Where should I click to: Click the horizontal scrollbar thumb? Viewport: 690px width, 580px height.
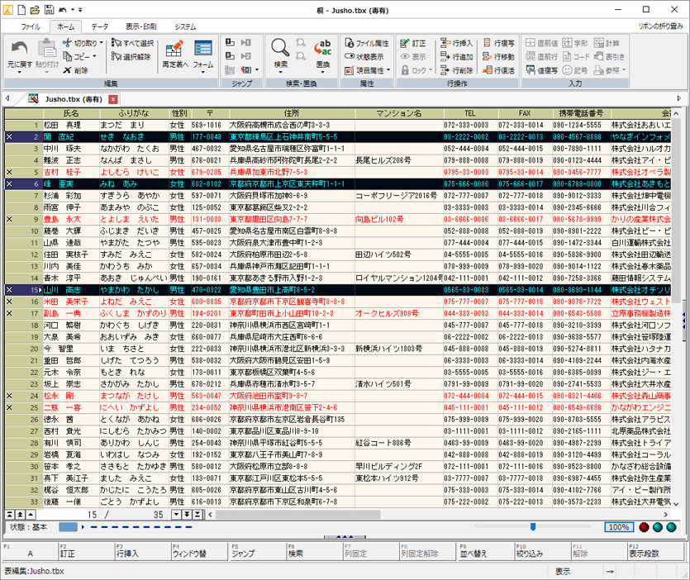click(298, 515)
